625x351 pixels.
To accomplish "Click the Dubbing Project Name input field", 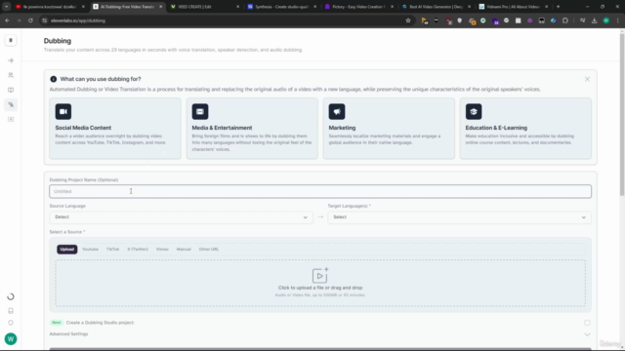I will 320,191.
